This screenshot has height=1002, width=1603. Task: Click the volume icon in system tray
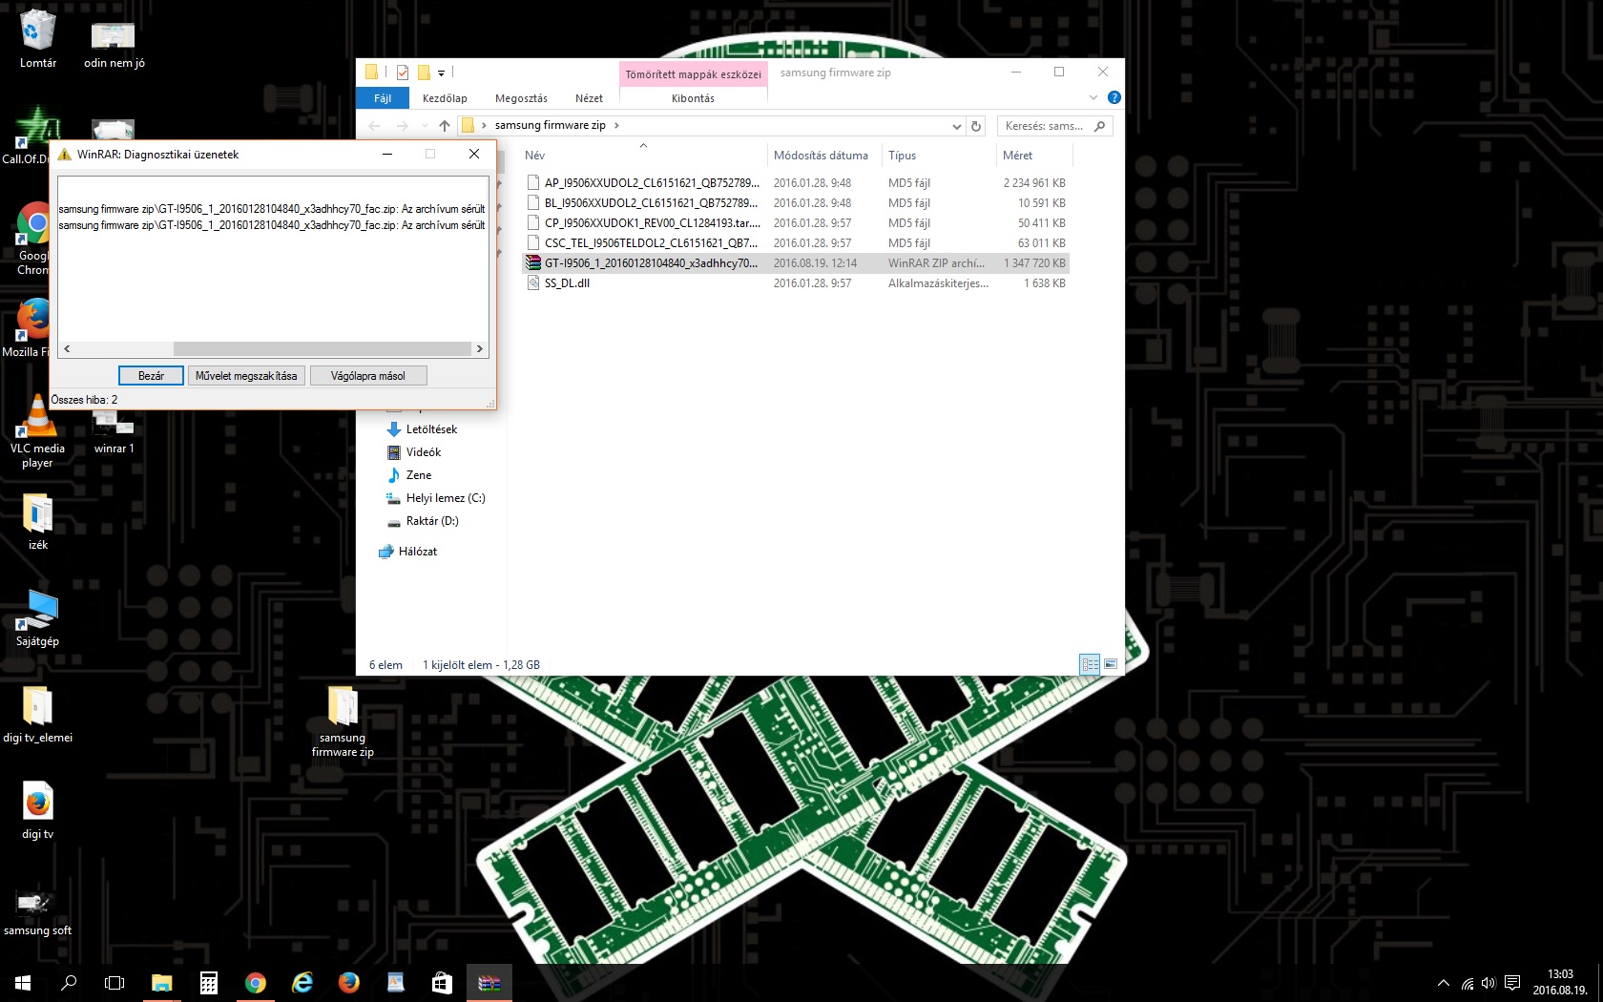tap(1488, 983)
